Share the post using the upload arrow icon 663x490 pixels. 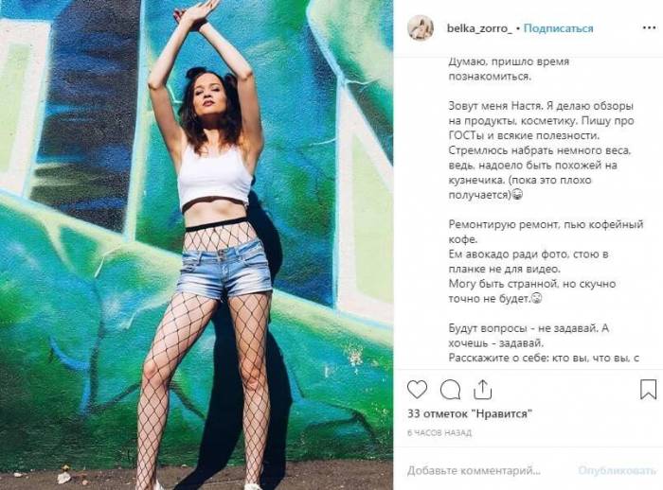click(x=482, y=390)
